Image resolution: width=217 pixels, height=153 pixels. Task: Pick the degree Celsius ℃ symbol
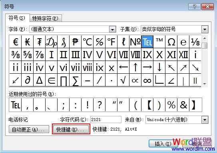pos(88,42)
